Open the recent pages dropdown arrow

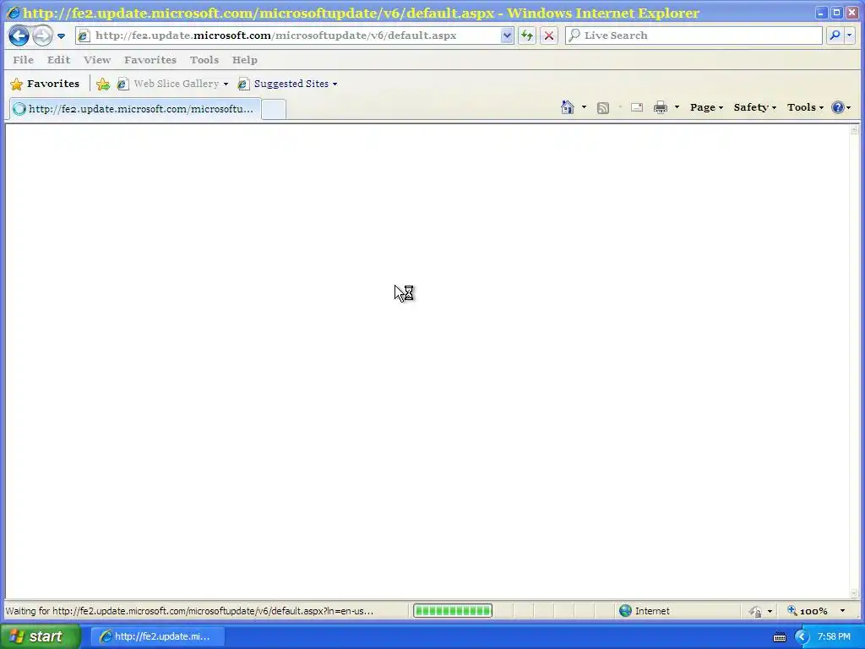[61, 35]
